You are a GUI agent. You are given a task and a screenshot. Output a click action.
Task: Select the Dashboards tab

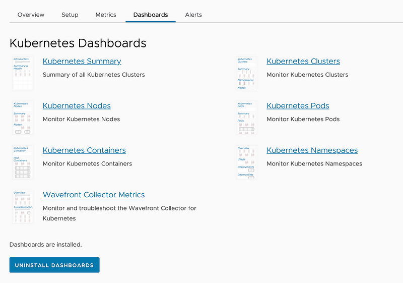click(151, 15)
